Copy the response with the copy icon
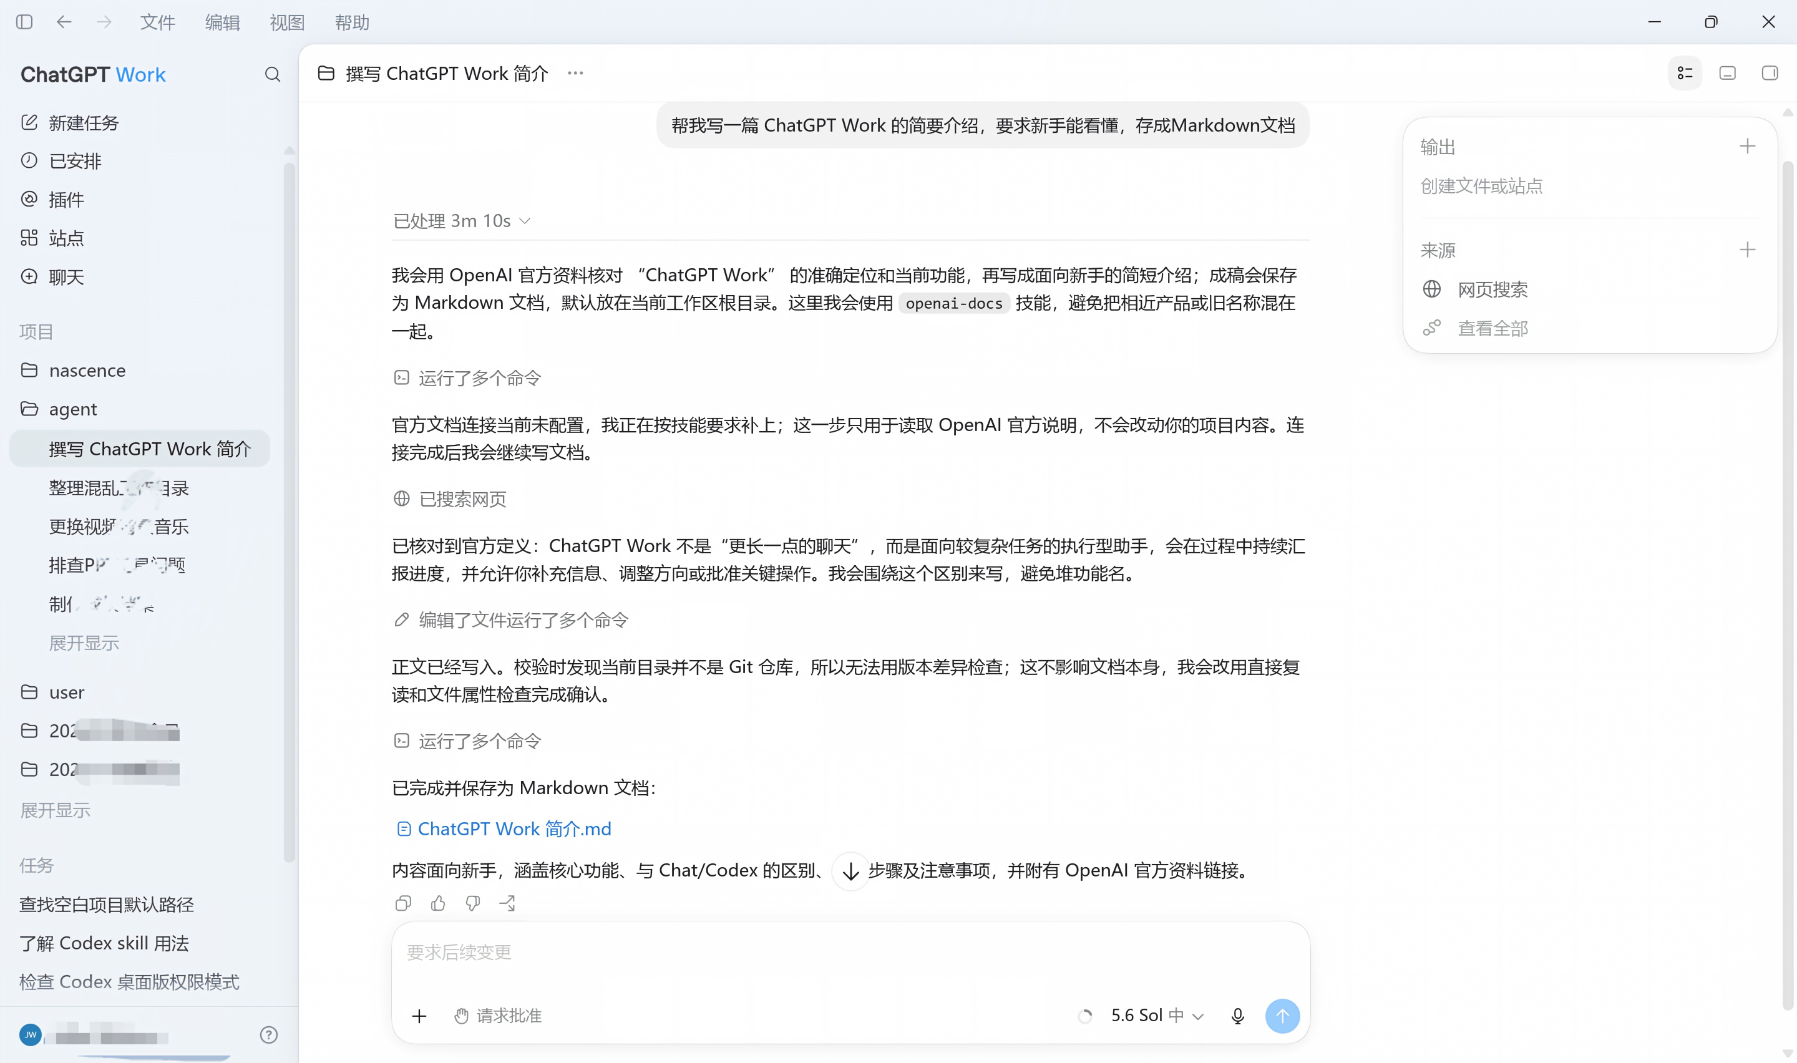The image size is (1797, 1063). (x=403, y=904)
